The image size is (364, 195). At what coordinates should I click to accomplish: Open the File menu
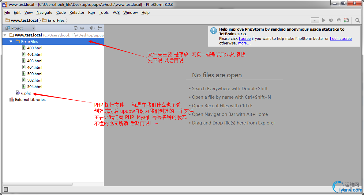click(7, 13)
